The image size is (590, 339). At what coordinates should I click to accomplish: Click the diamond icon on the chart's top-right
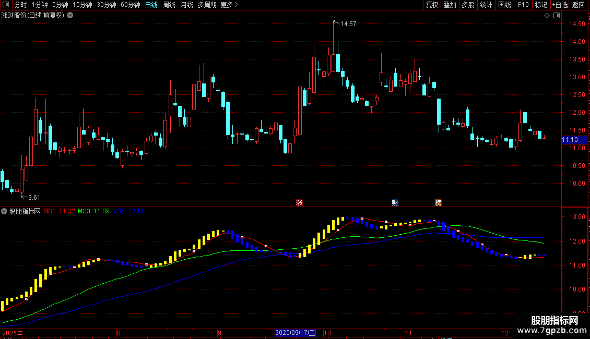click(547, 16)
